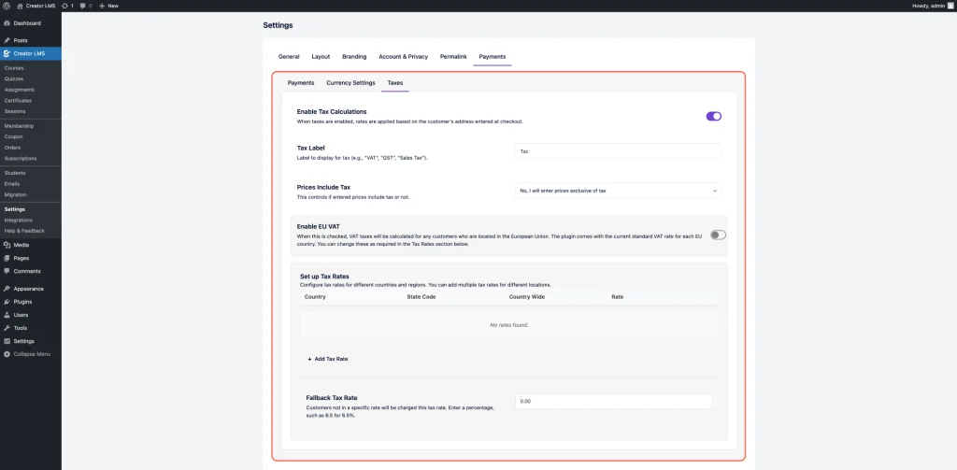Image resolution: width=957 pixels, height=470 pixels.
Task: Turn on the Enable EU VAT toggle
Action: (x=717, y=235)
